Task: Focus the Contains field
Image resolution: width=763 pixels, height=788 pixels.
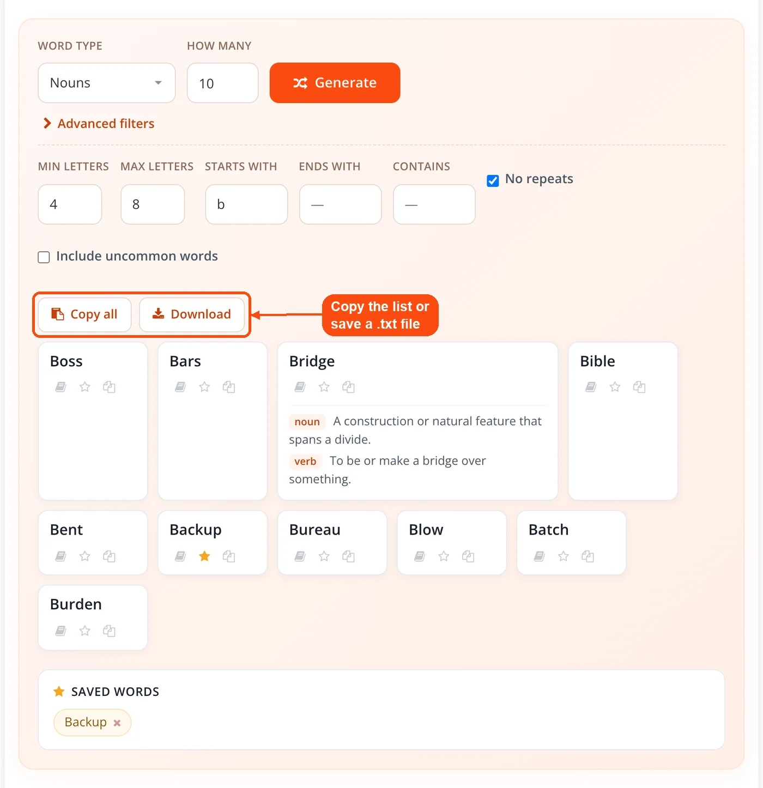Action: (434, 204)
